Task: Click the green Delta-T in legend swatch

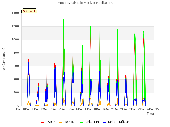Action: [82, 122]
